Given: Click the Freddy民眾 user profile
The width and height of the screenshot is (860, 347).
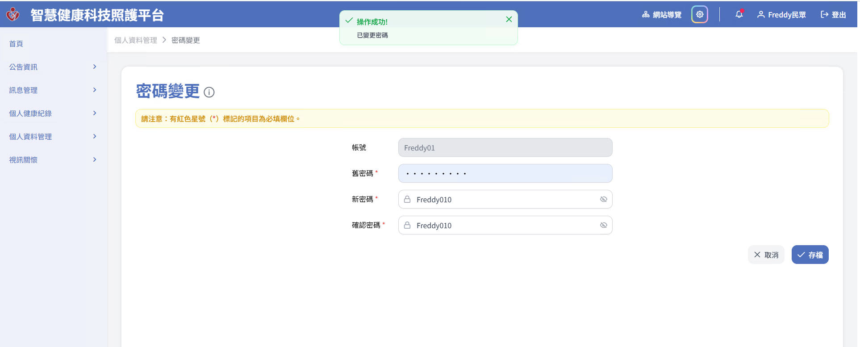Looking at the screenshot, I should (x=781, y=15).
